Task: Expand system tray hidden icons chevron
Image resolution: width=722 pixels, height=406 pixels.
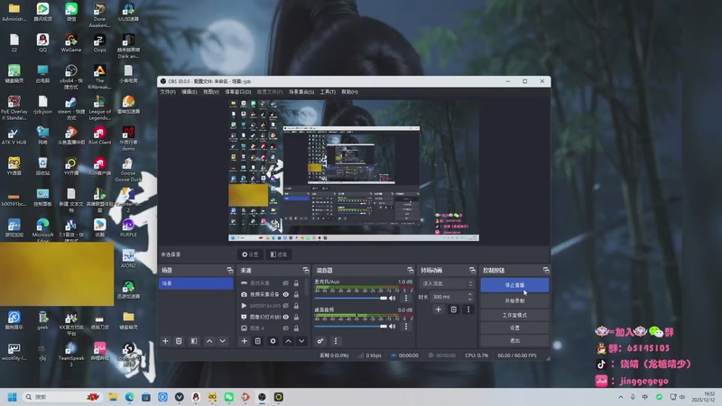Action: click(621, 397)
